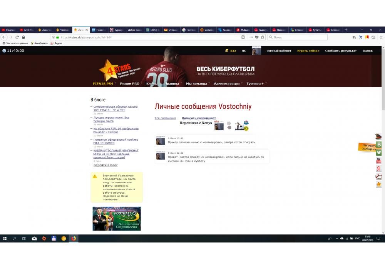Open Mail app from taskbar
The height and width of the screenshot is (269, 385).
[34, 238]
